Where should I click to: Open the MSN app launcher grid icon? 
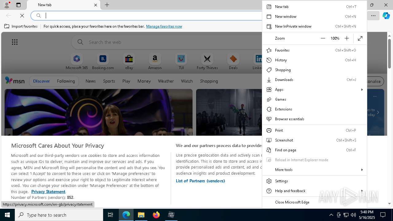(x=15, y=42)
